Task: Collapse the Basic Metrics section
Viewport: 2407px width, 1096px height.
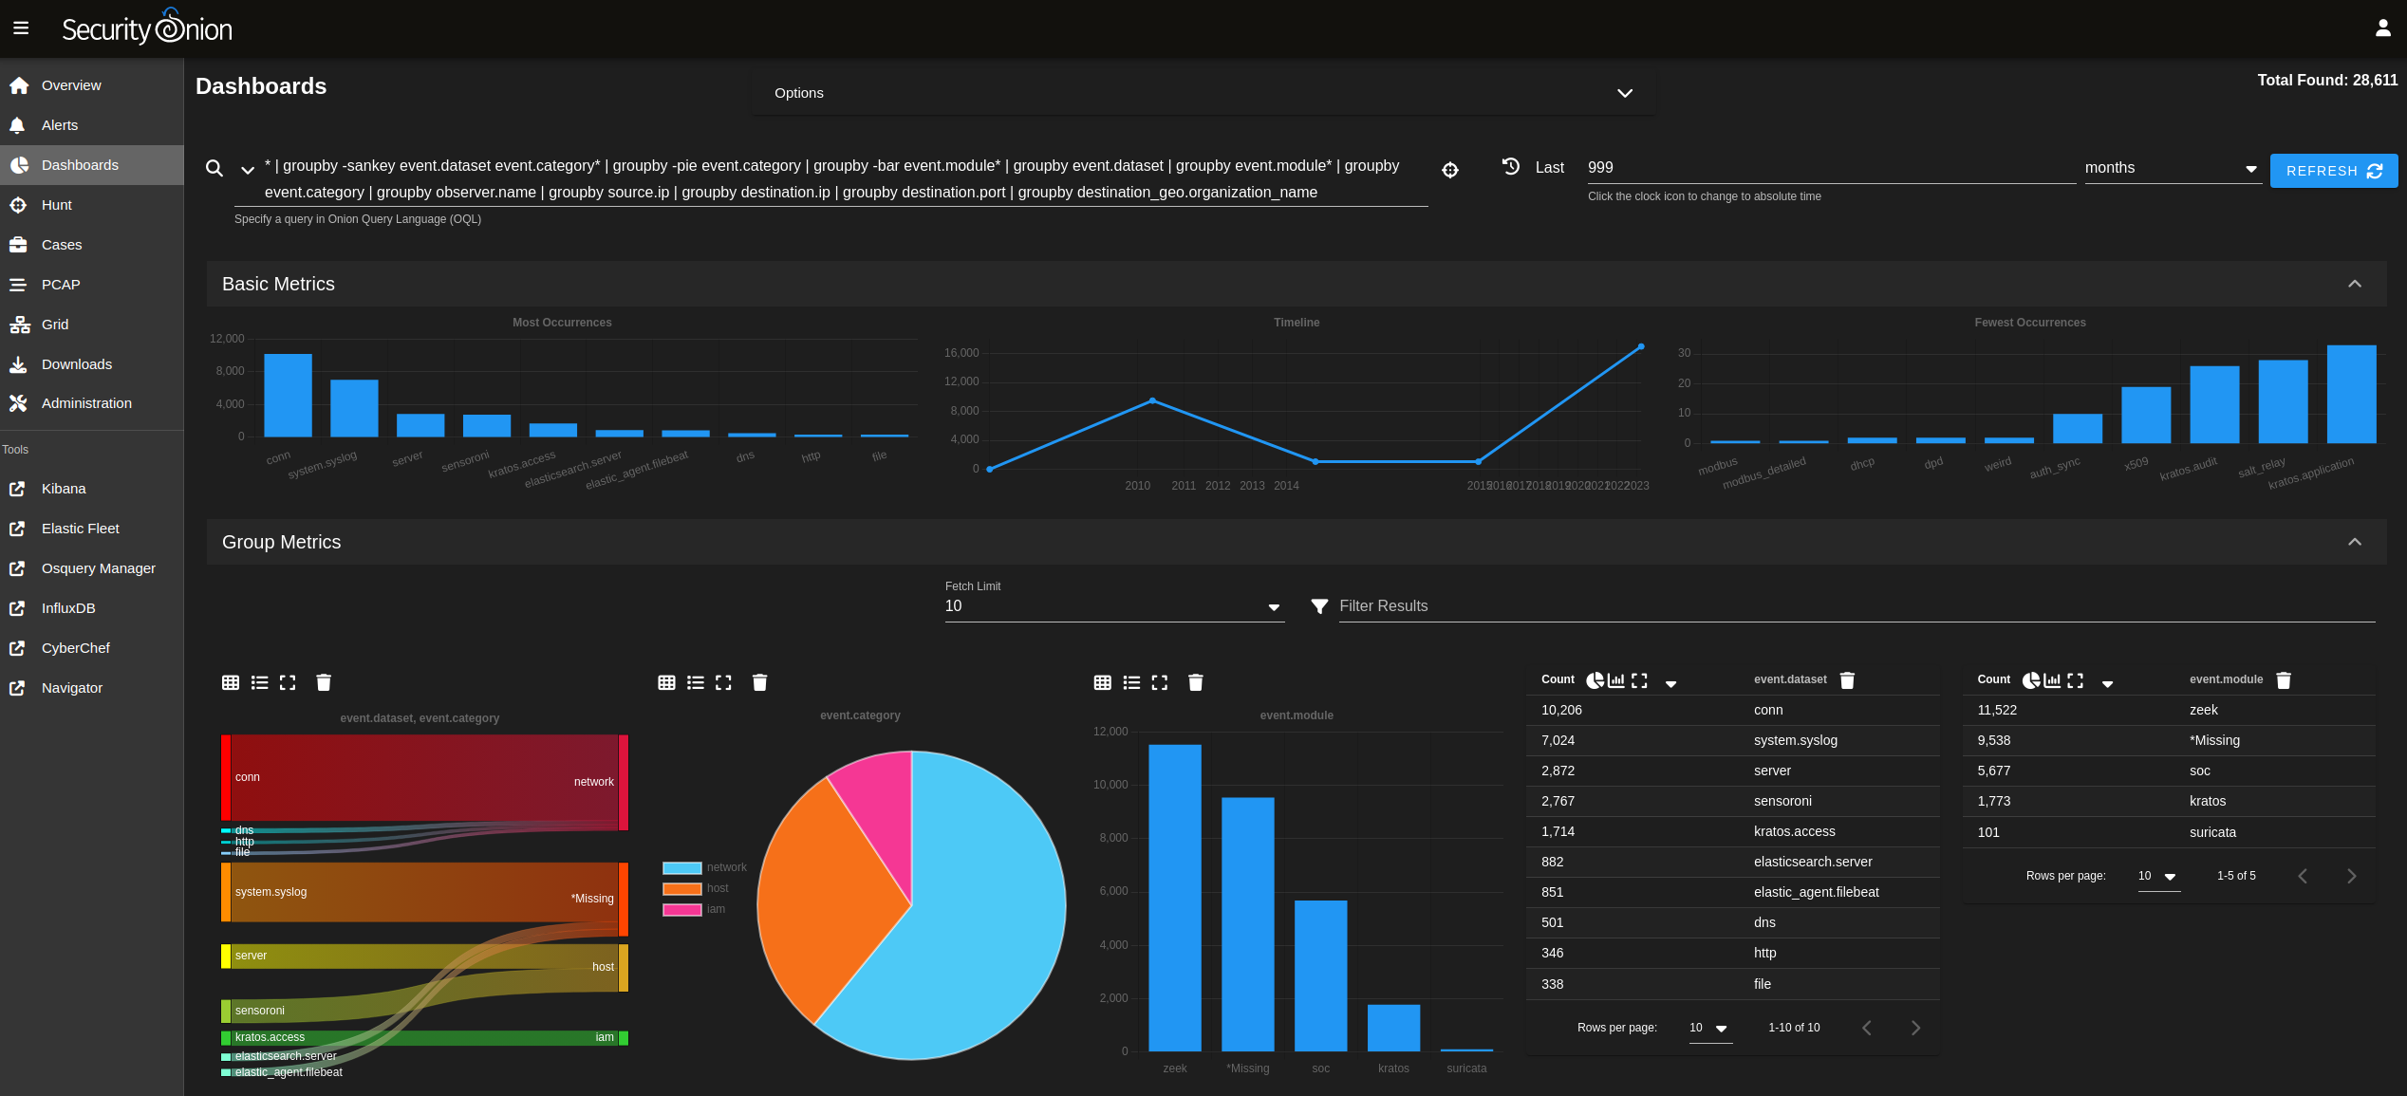Action: (2355, 283)
